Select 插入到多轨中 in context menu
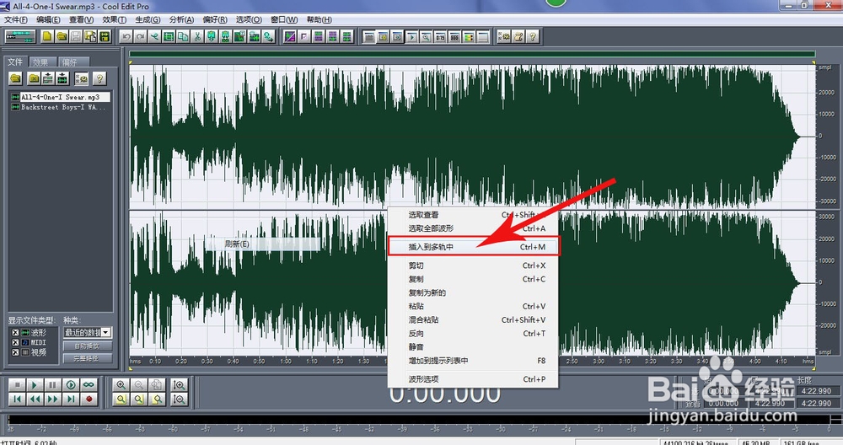843x445 pixels. tap(474, 247)
